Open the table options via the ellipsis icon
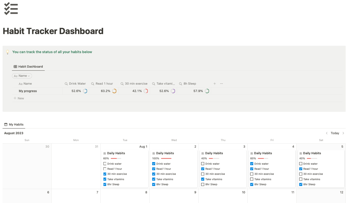Screen dimensions: 348x203 221,84
